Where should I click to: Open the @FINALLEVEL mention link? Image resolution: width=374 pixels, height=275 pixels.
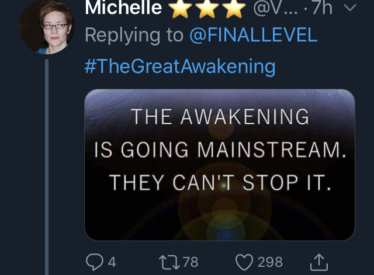[x=253, y=35]
